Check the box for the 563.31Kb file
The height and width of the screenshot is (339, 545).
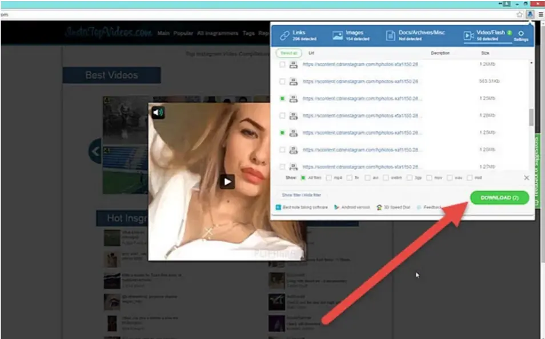click(282, 81)
